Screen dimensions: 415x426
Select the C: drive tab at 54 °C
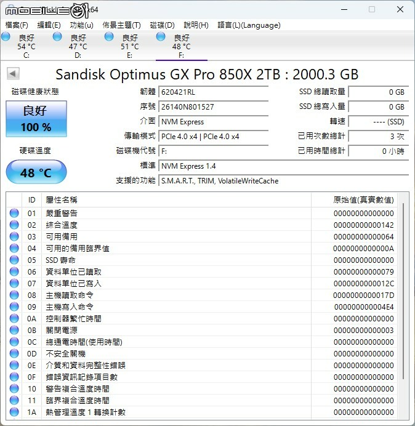pos(26,46)
